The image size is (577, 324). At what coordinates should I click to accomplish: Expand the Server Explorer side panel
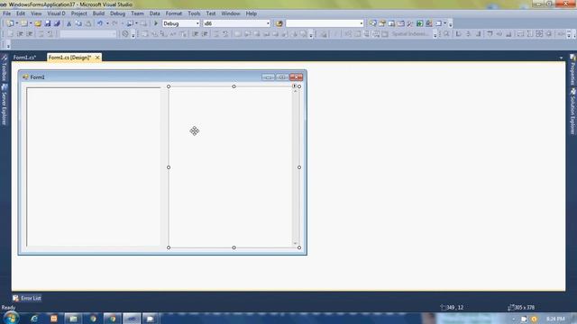pos(4,104)
